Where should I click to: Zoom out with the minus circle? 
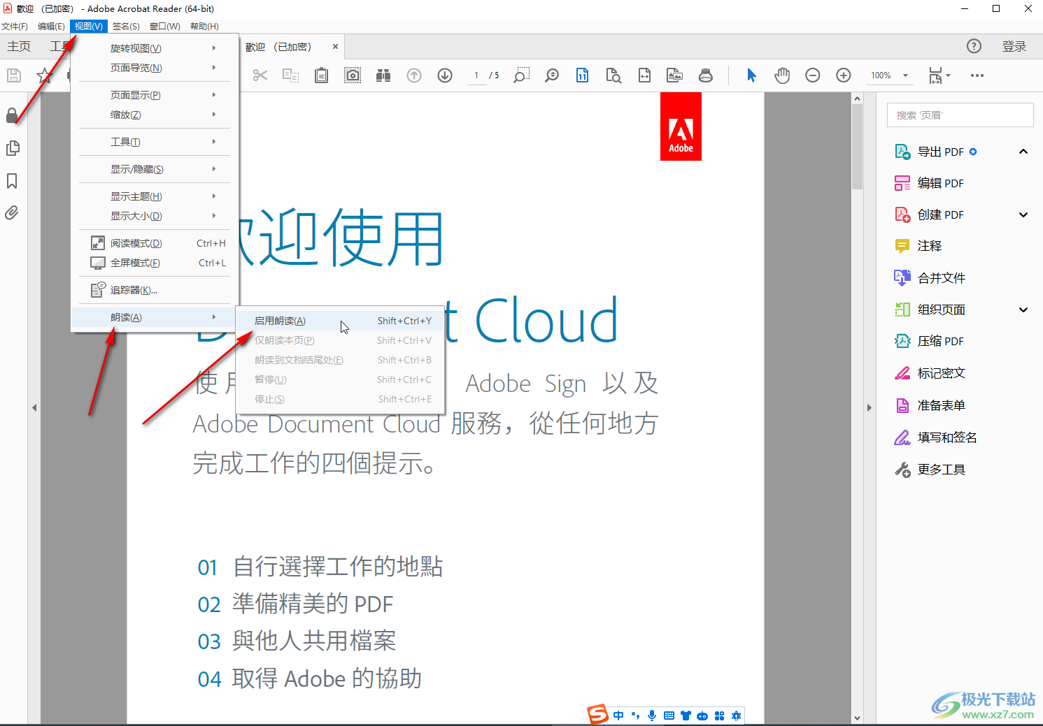(813, 75)
